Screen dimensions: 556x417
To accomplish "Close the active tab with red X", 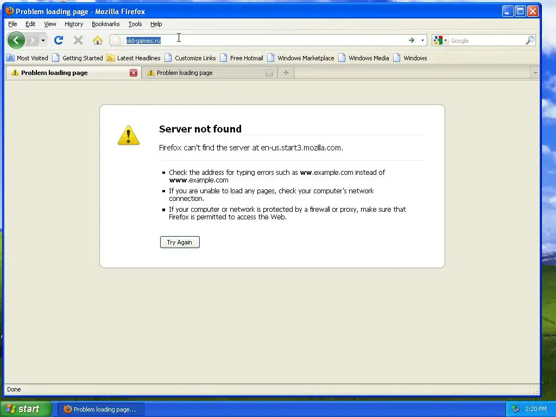I will tap(134, 73).
